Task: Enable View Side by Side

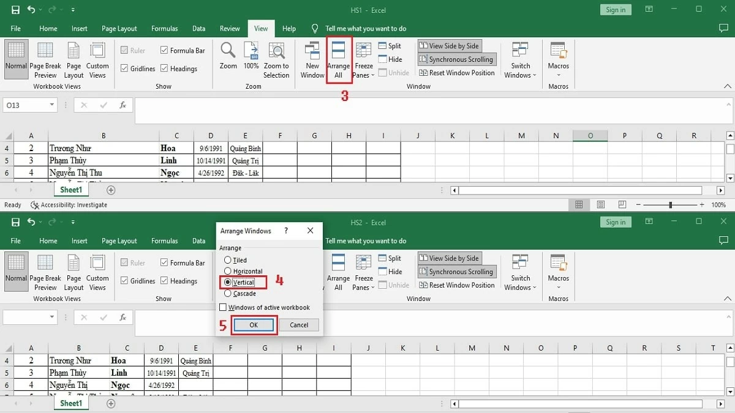Action: [x=449, y=45]
